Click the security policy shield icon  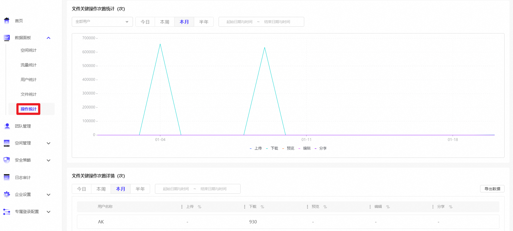pos(7,160)
